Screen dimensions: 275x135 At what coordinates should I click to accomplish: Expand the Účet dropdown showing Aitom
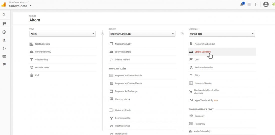coord(62,34)
